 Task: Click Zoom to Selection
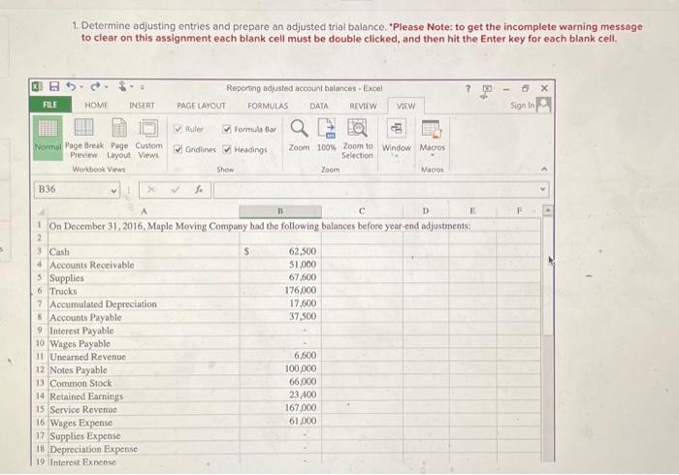point(357,139)
